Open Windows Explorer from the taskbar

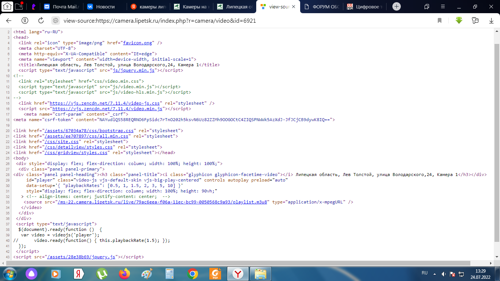(x=261, y=273)
